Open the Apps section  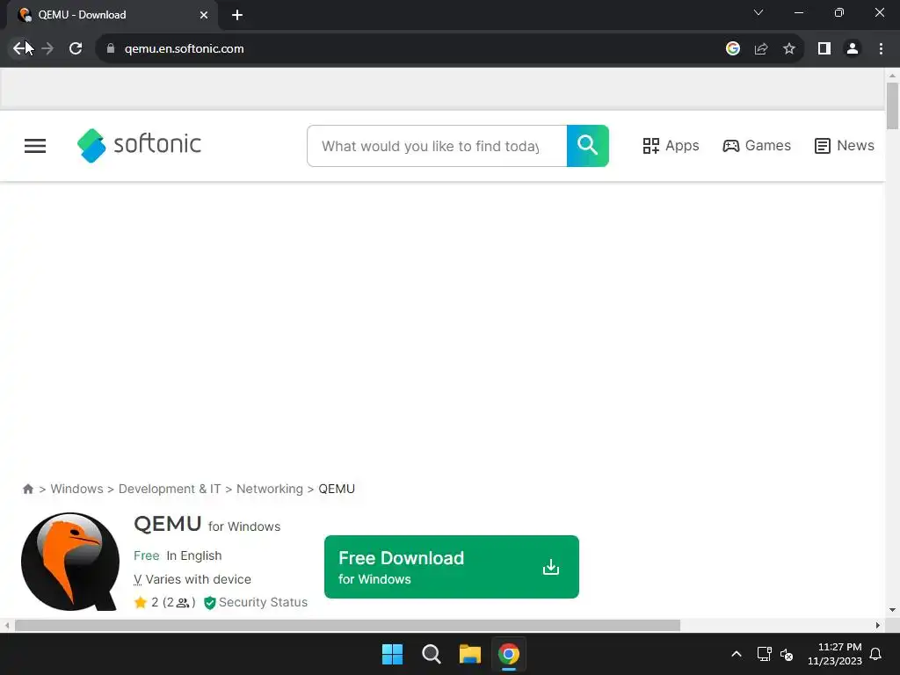tap(671, 146)
